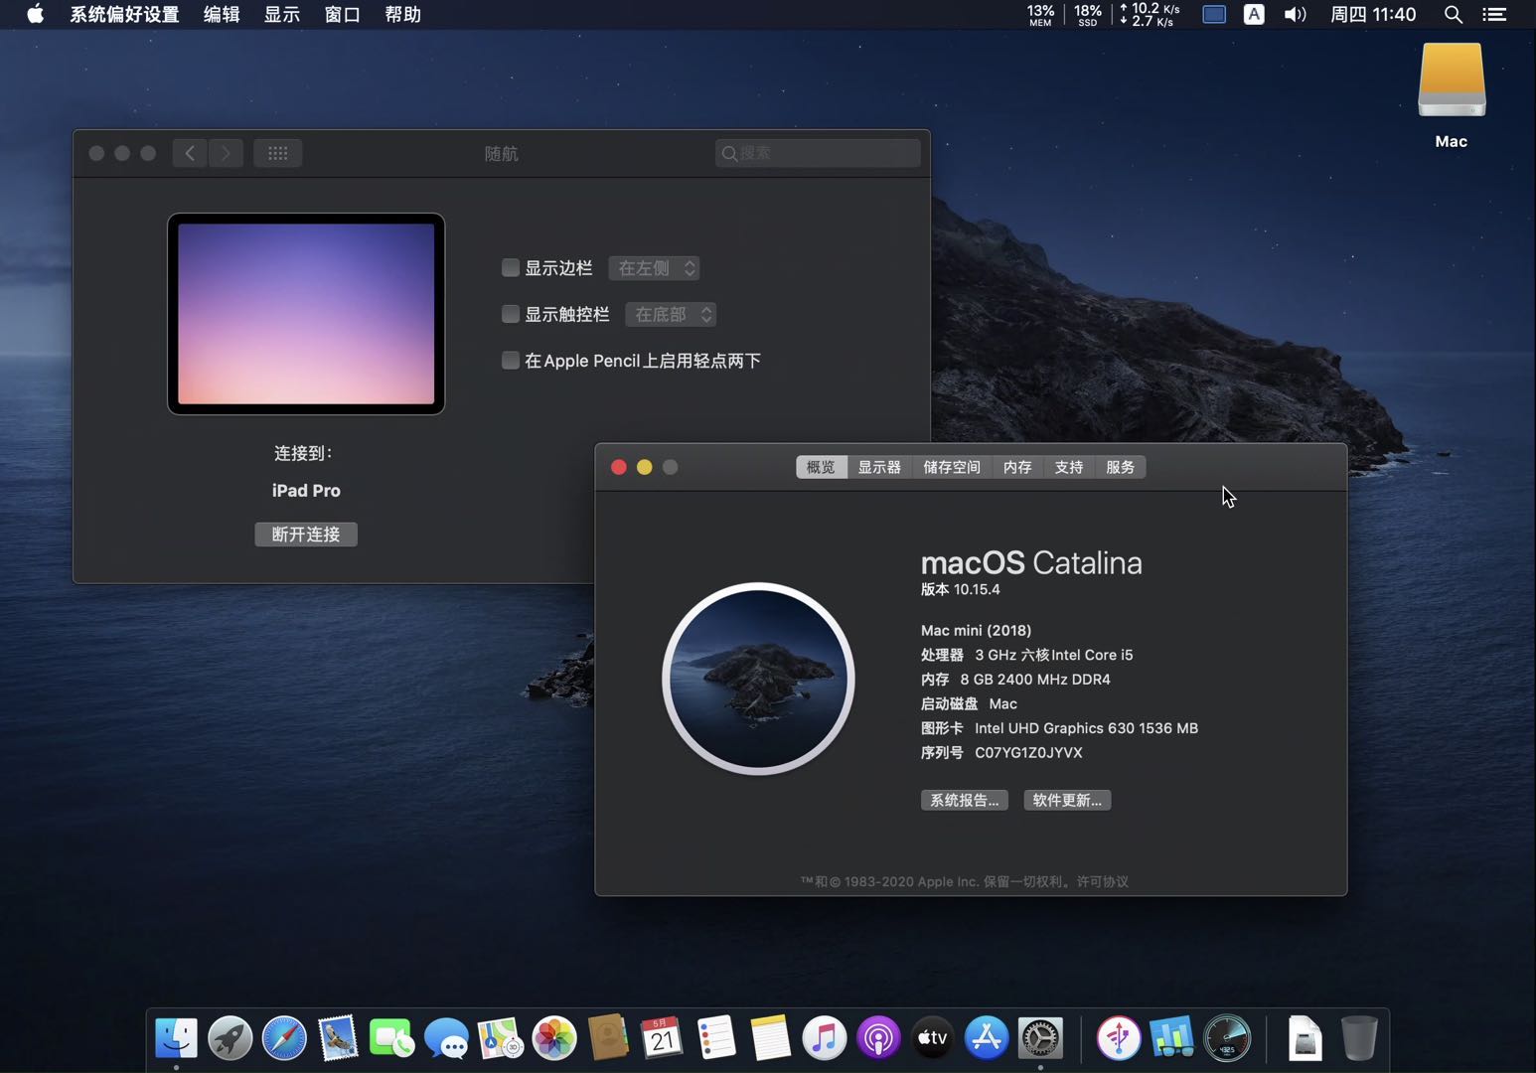The width and height of the screenshot is (1536, 1073).
Task: Click the serial number C07YG1Z0JYVX
Action: point(1028,752)
